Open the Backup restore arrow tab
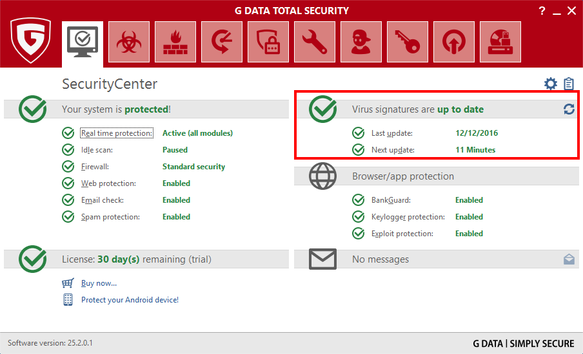Screen dimensions: 583x354 (x=222, y=42)
